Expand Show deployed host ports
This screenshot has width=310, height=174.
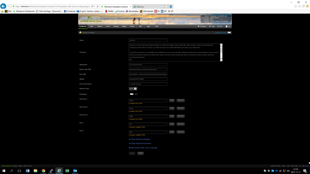141,143
